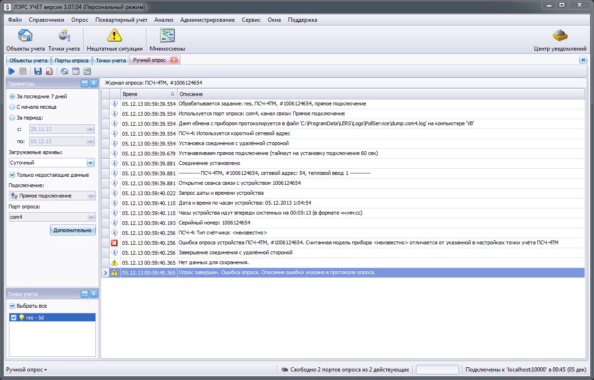
Task: Toggle 'Только недостающие данные' checkbox
Action: (12, 175)
